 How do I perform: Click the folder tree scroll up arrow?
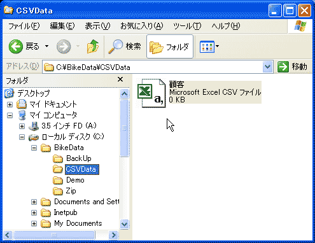[x=125, y=94]
